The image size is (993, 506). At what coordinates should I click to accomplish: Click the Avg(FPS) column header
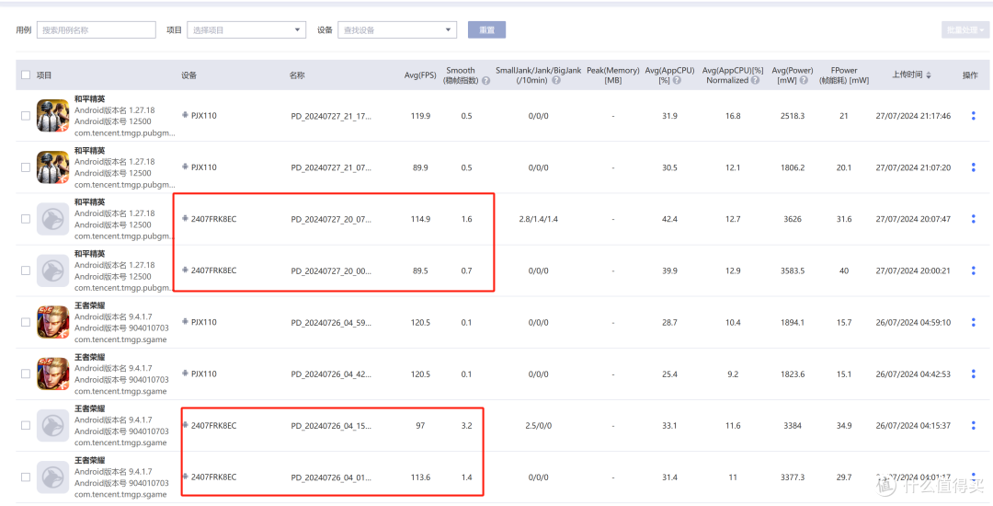tap(420, 75)
